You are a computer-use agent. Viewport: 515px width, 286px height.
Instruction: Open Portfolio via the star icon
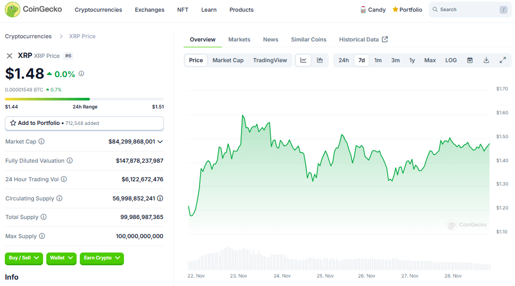click(395, 9)
